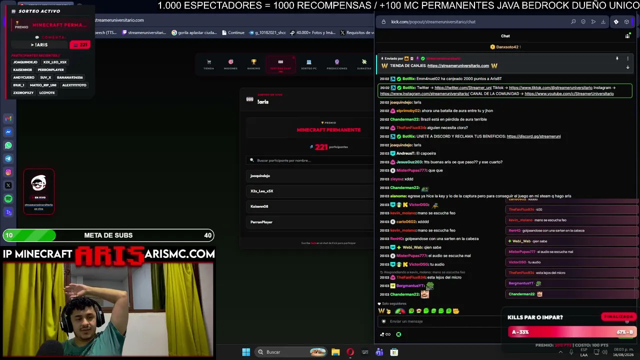640x360 pixels.
Task: Click the search field 'Buscar participante por nombre'
Action: click(x=311, y=160)
